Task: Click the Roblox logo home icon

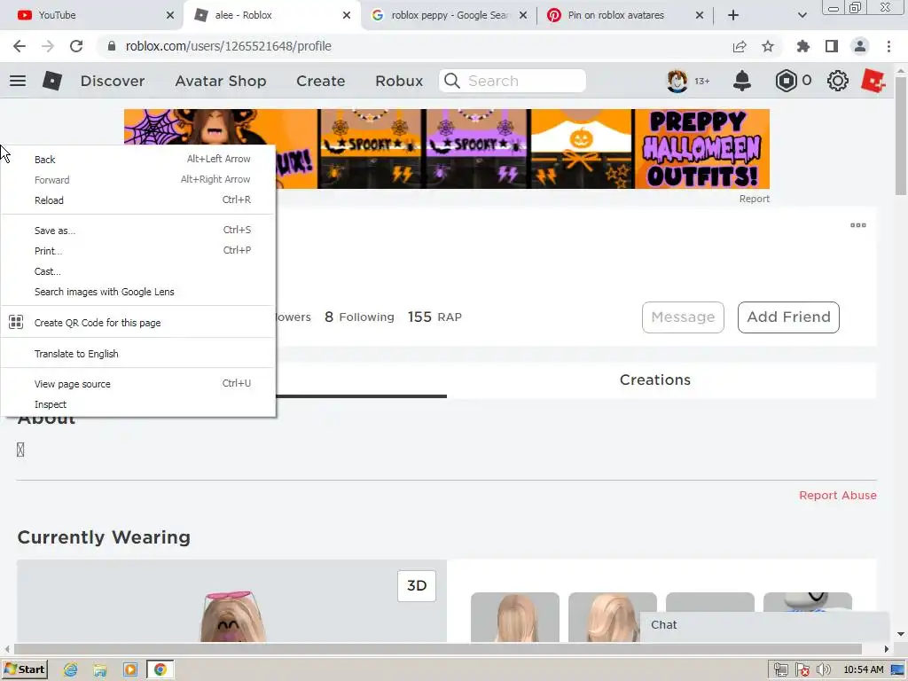Action: [52, 81]
